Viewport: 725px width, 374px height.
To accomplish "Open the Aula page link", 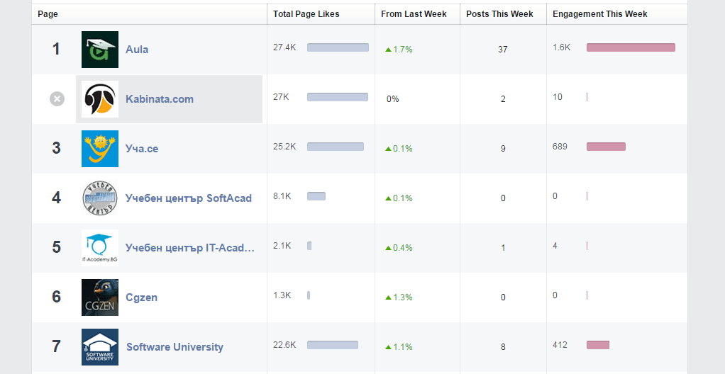I will [137, 50].
